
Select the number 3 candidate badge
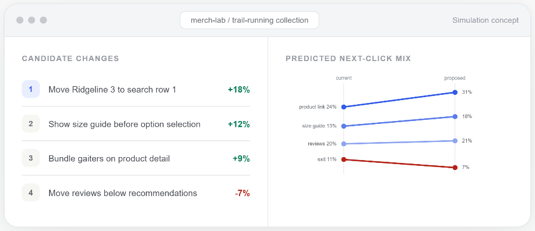pos(31,158)
